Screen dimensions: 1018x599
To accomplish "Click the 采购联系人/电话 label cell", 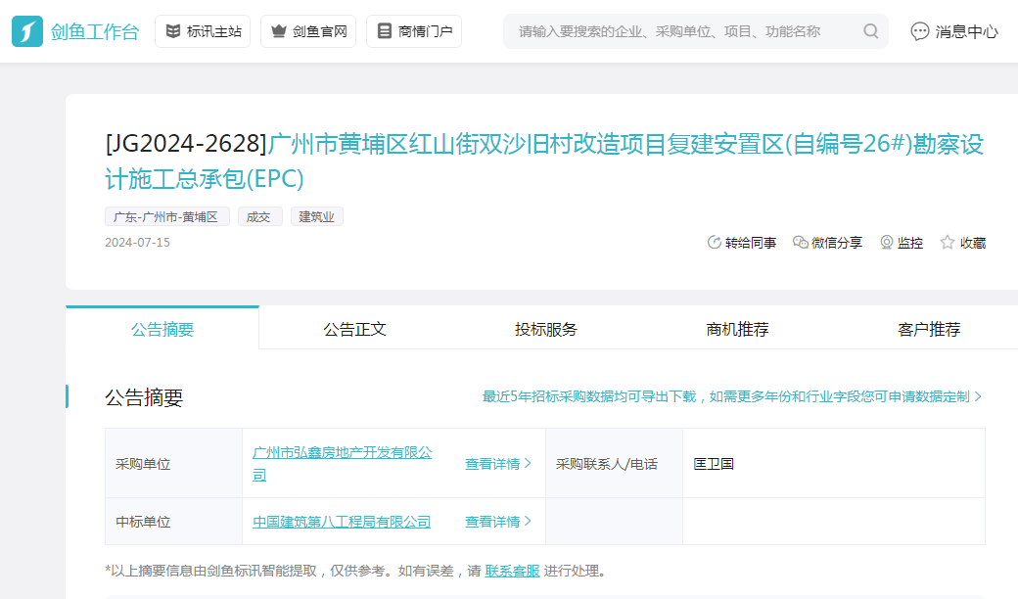I will click(614, 463).
